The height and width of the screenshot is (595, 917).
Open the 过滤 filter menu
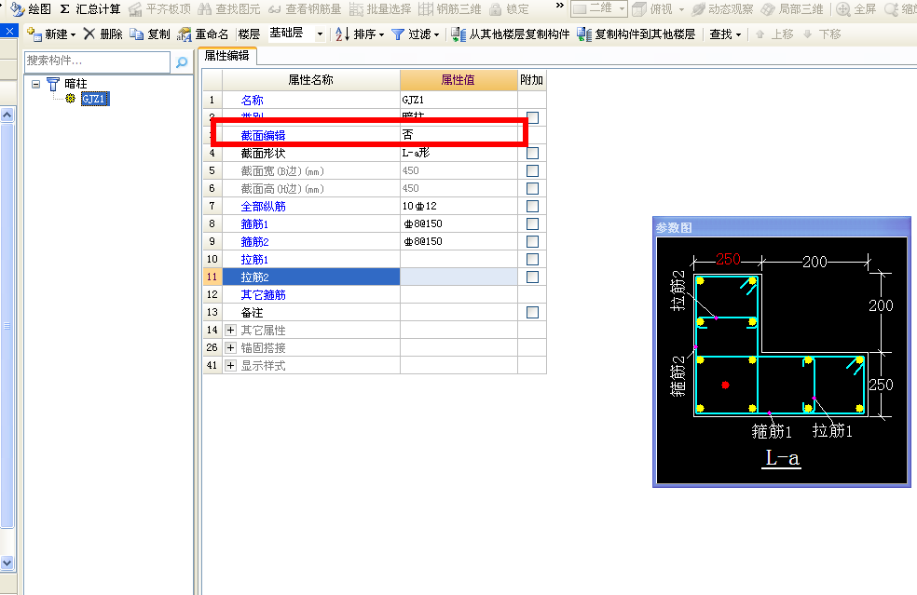coord(416,34)
